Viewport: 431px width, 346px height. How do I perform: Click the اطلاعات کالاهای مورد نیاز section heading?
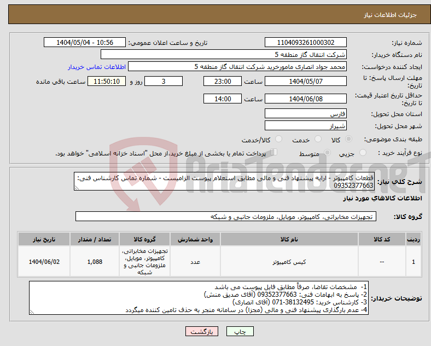click(x=382, y=198)
